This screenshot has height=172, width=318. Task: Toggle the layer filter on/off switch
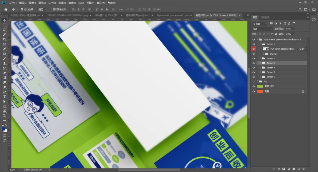(294, 23)
